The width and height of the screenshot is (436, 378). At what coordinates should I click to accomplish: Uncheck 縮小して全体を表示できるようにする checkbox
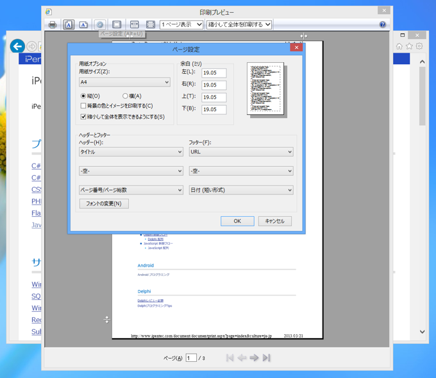[83, 117]
